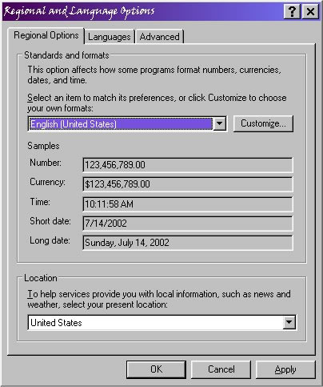Screen dimensions: 323x387
Task: Switch to the Languages tab
Action: [x=110, y=37]
